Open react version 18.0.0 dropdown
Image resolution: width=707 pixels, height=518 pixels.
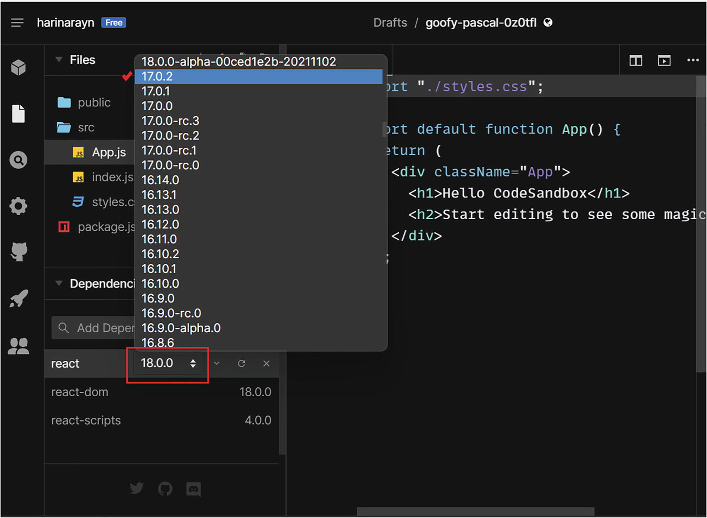168,363
